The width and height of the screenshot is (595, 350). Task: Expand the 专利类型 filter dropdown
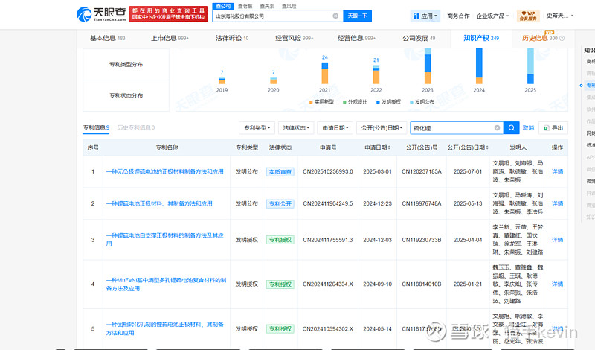pos(257,128)
